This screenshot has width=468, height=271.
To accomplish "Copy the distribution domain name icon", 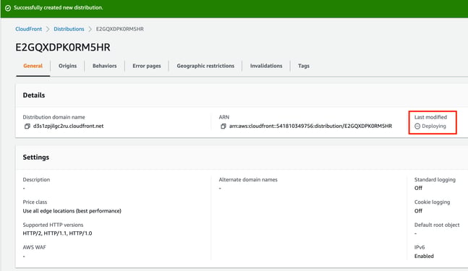I will point(27,126).
